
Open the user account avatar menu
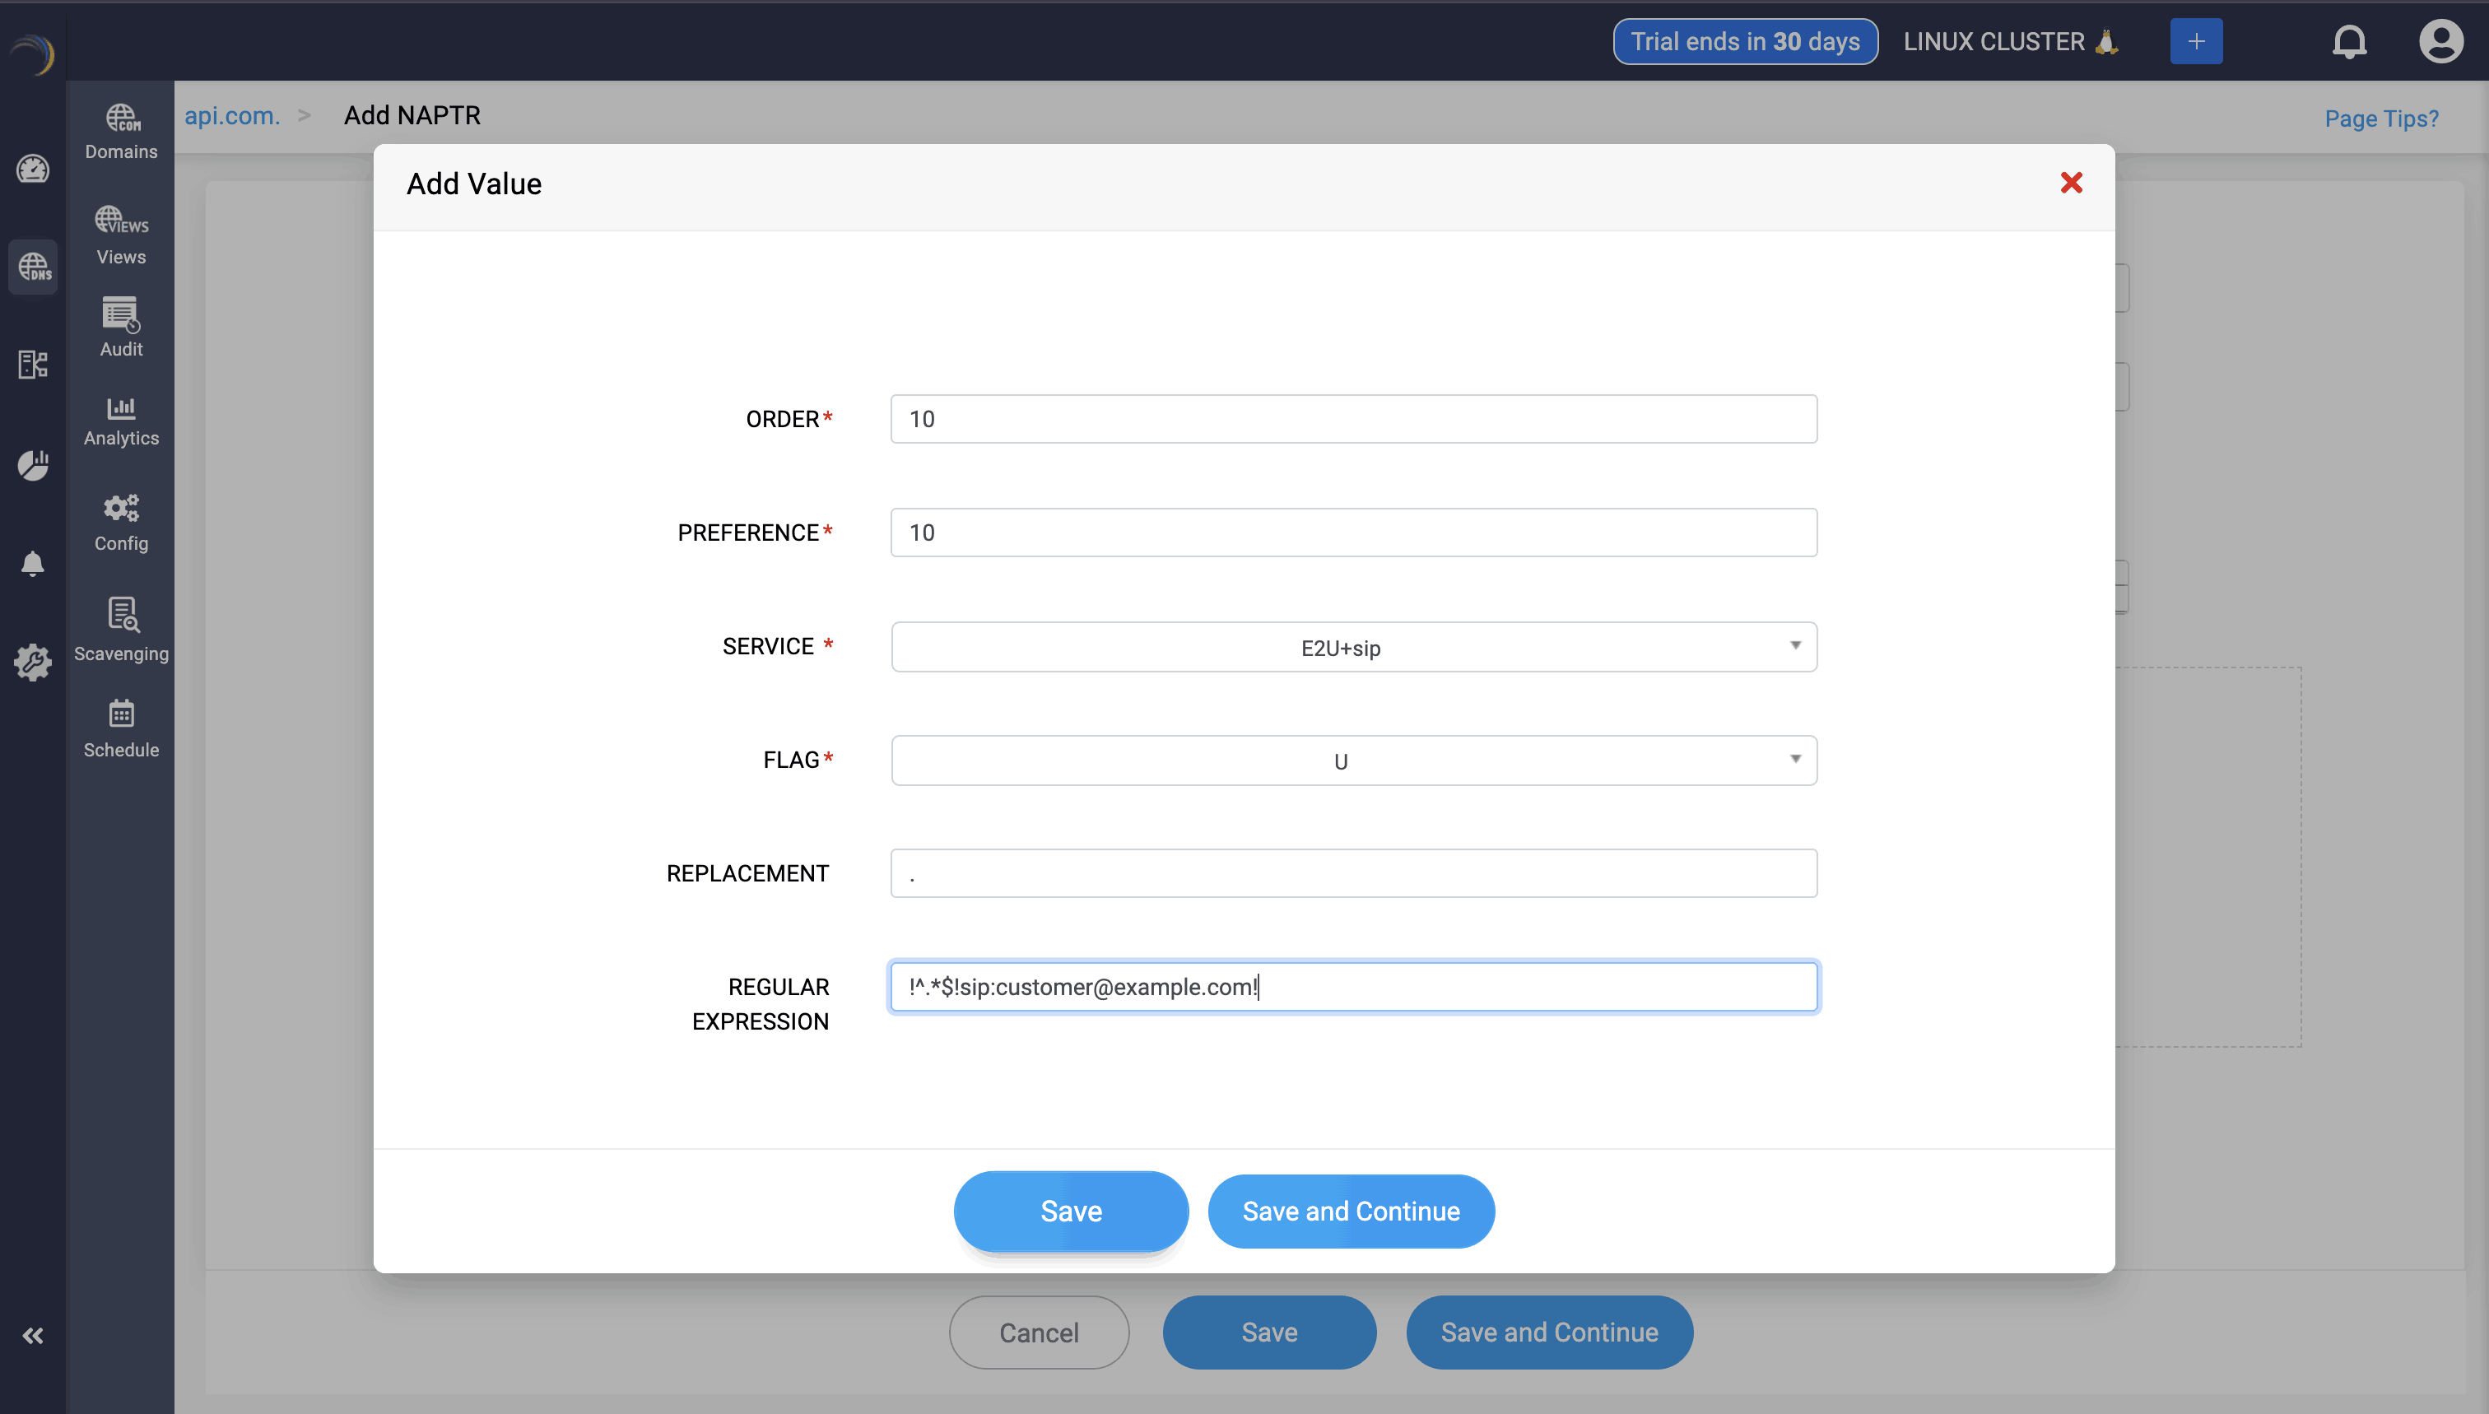(2440, 42)
